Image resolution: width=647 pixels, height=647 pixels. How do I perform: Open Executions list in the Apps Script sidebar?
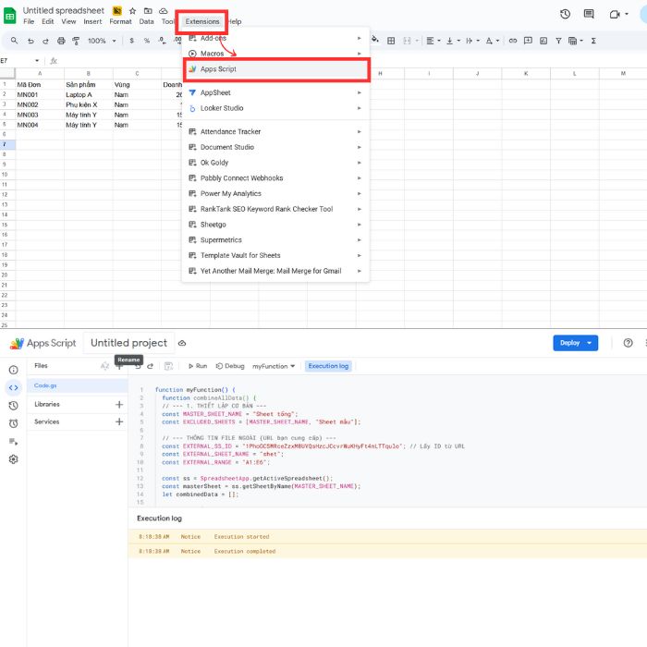pos(14,442)
